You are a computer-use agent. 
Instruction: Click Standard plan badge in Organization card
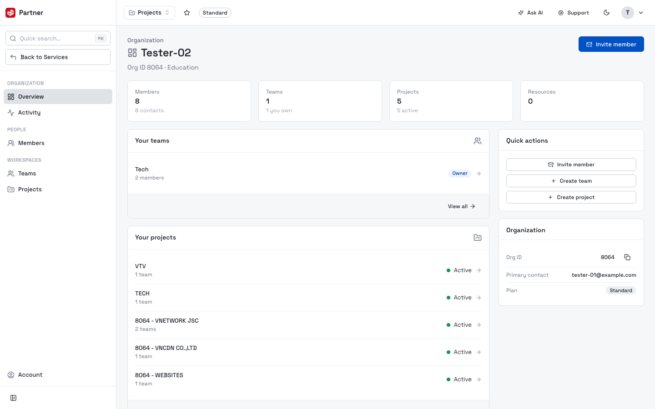(621, 290)
